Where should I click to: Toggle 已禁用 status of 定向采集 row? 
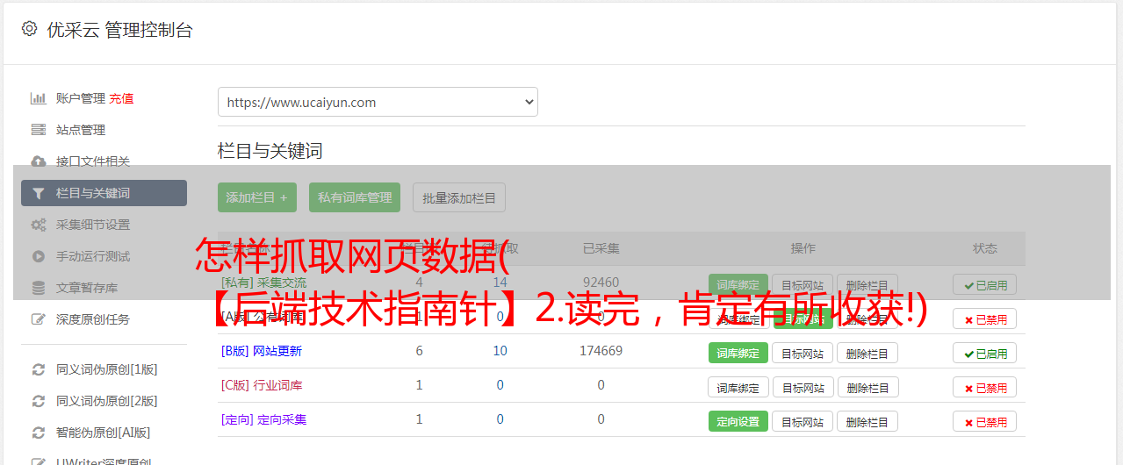[x=985, y=421]
